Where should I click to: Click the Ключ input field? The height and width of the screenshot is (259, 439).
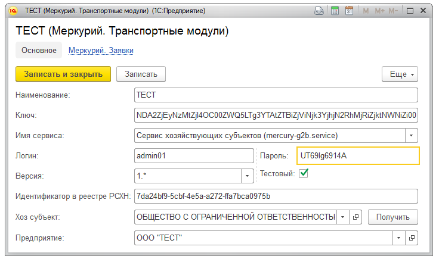pos(276,115)
